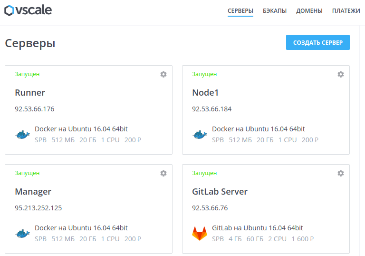Click Запущен status on Node1 card
This screenshot has width=365, height=256.
pos(204,74)
